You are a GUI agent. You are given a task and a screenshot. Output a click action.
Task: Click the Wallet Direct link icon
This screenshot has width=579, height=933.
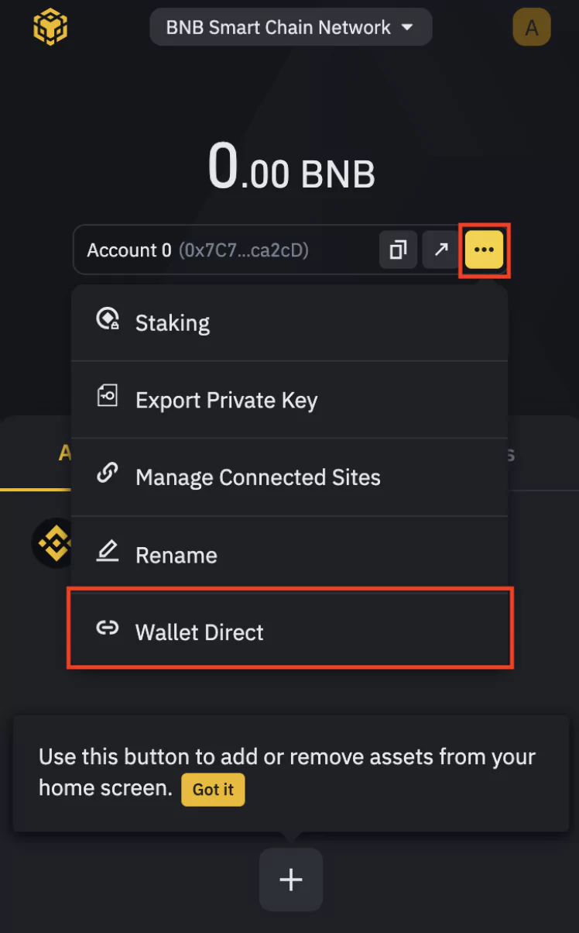tap(107, 629)
